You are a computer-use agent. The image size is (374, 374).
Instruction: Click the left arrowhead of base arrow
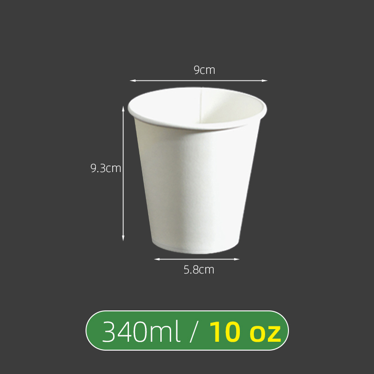coord(157,259)
